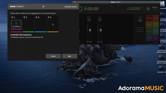Image resolution: width=166 pixels, height=93 pixels.
Task: Click the green record button in the main window
Action: pos(80,9)
